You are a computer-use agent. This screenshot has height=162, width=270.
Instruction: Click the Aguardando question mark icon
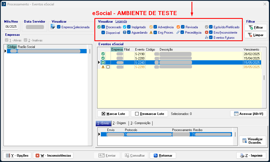125,32
